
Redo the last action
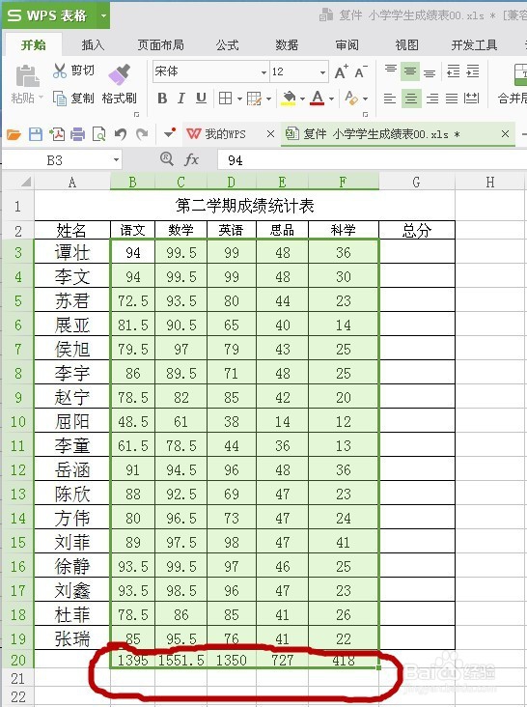pyautogui.click(x=142, y=134)
